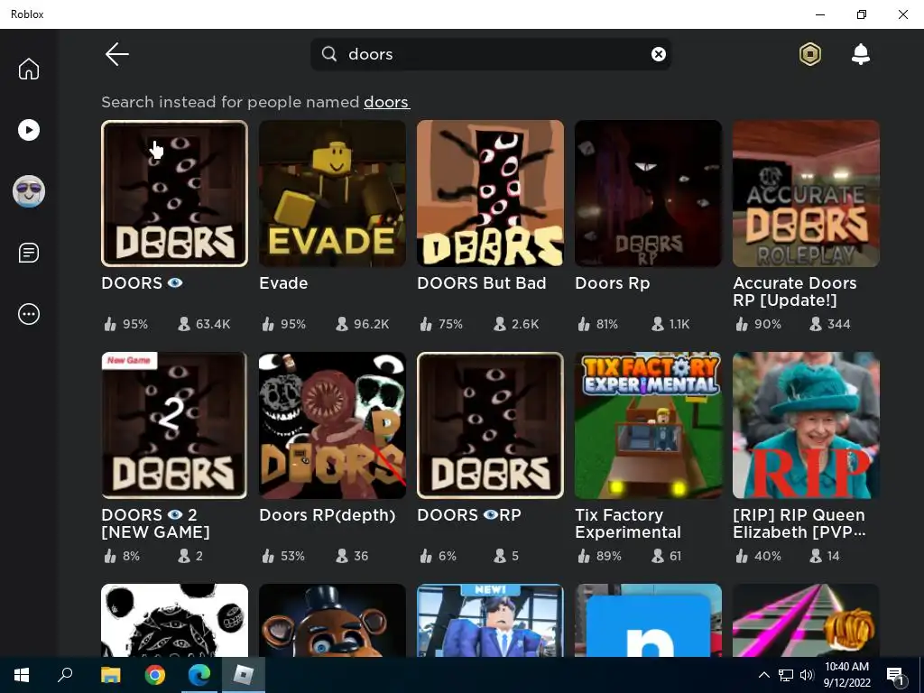This screenshot has height=693, width=924.
Task: Open the Freddy bear game thumbnail
Action: click(x=332, y=620)
